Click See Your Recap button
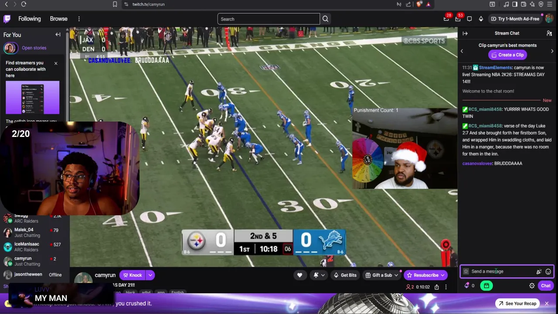Viewport: 558px width, 314px height. coord(517,304)
